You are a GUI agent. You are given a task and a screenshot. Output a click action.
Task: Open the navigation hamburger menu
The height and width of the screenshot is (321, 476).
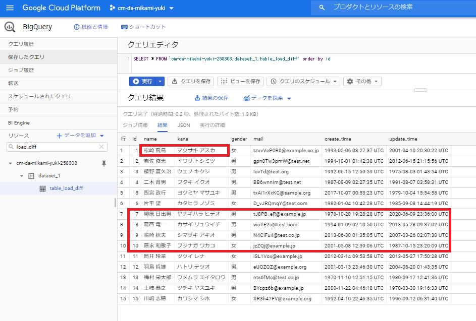pyautogui.click(x=9, y=8)
